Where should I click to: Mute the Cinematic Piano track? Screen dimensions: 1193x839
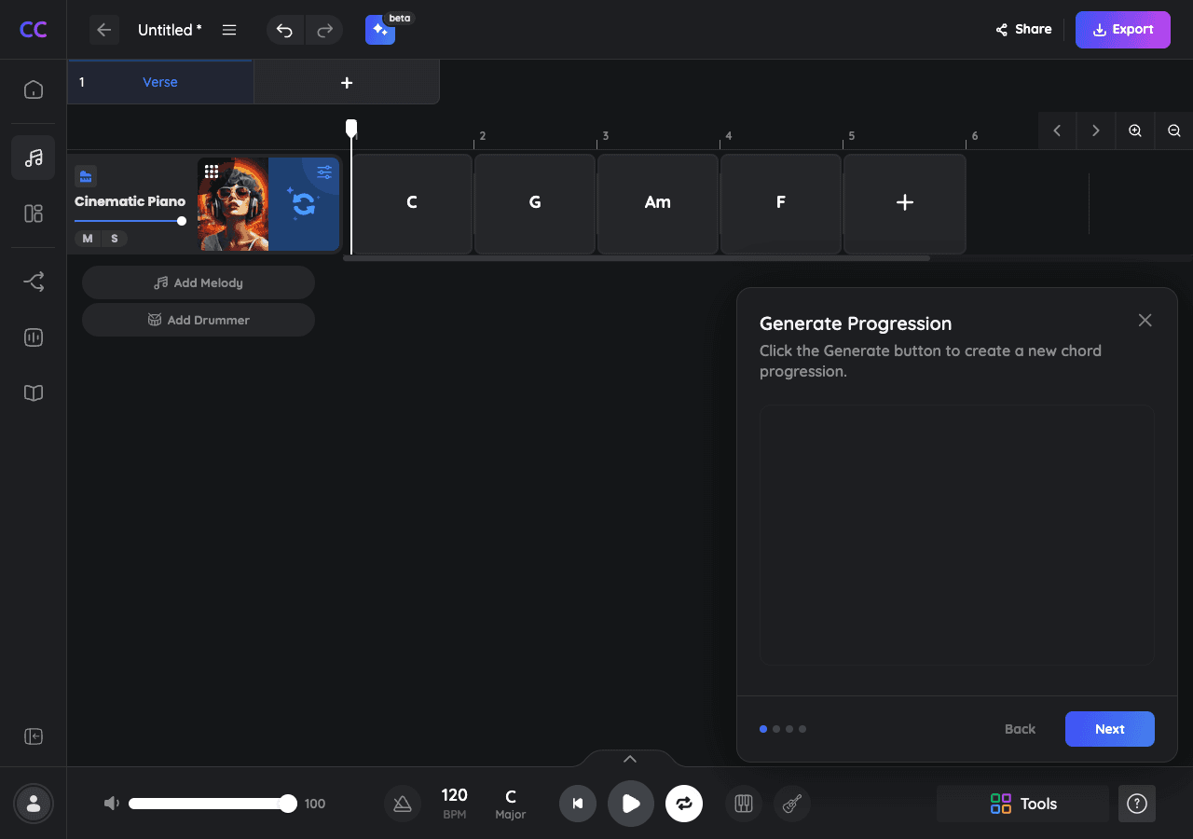[88, 239]
